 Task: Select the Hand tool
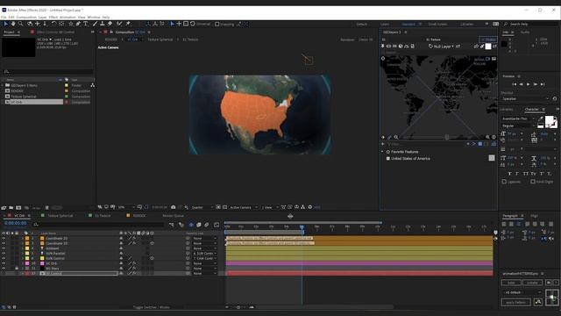click(13, 24)
